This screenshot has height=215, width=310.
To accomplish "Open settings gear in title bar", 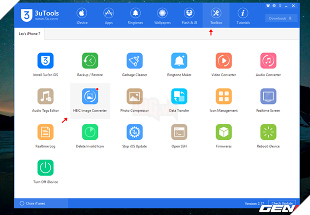I will (274, 6).
